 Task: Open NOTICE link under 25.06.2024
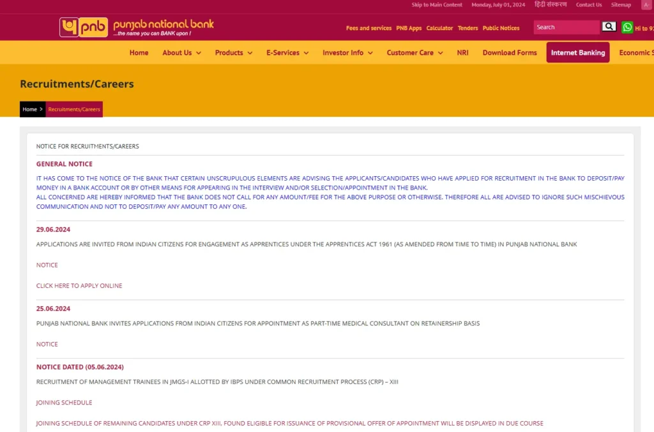(47, 344)
